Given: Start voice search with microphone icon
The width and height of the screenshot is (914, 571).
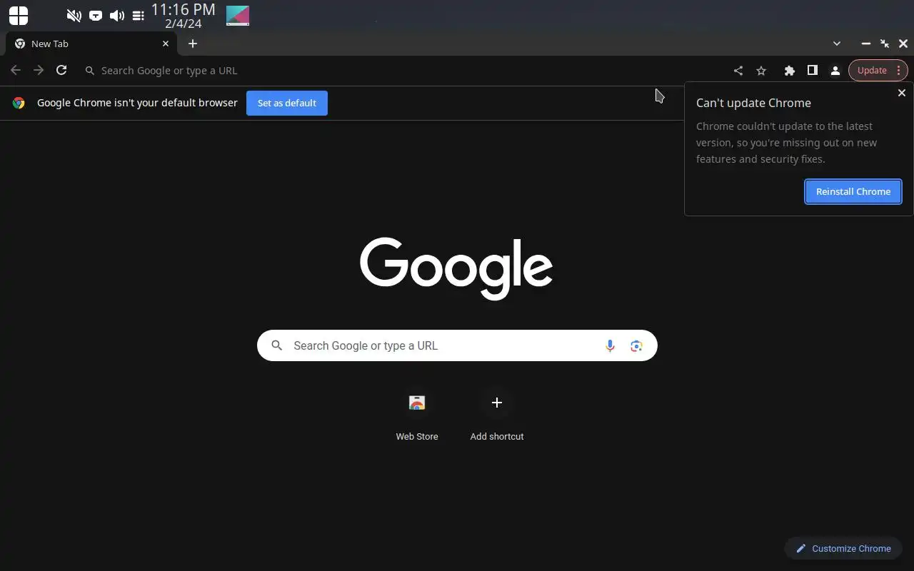Looking at the screenshot, I should point(610,345).
